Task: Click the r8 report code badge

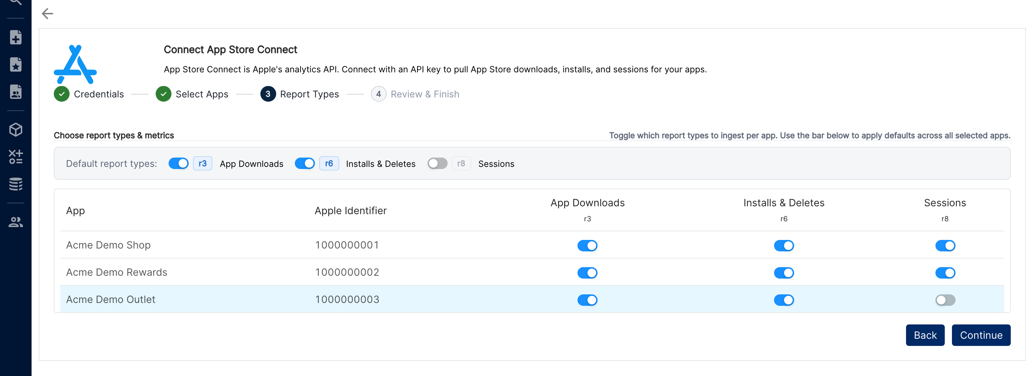Action: tap(461, 163)
